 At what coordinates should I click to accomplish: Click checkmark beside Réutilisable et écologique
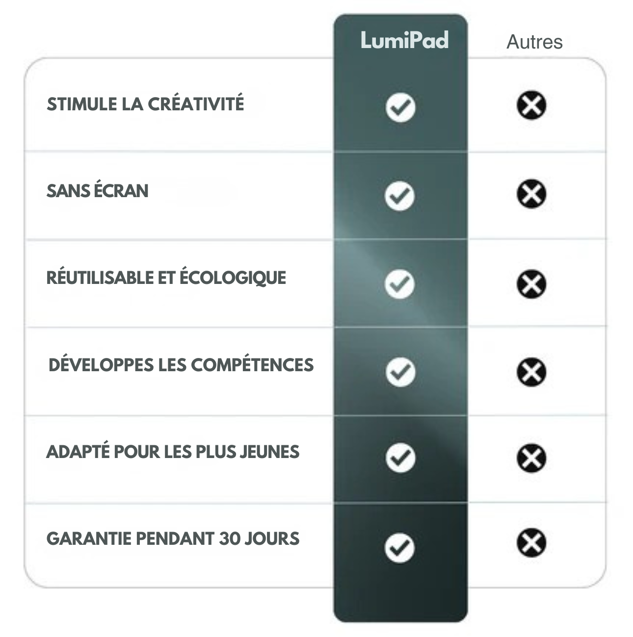[x=399, y=283]
